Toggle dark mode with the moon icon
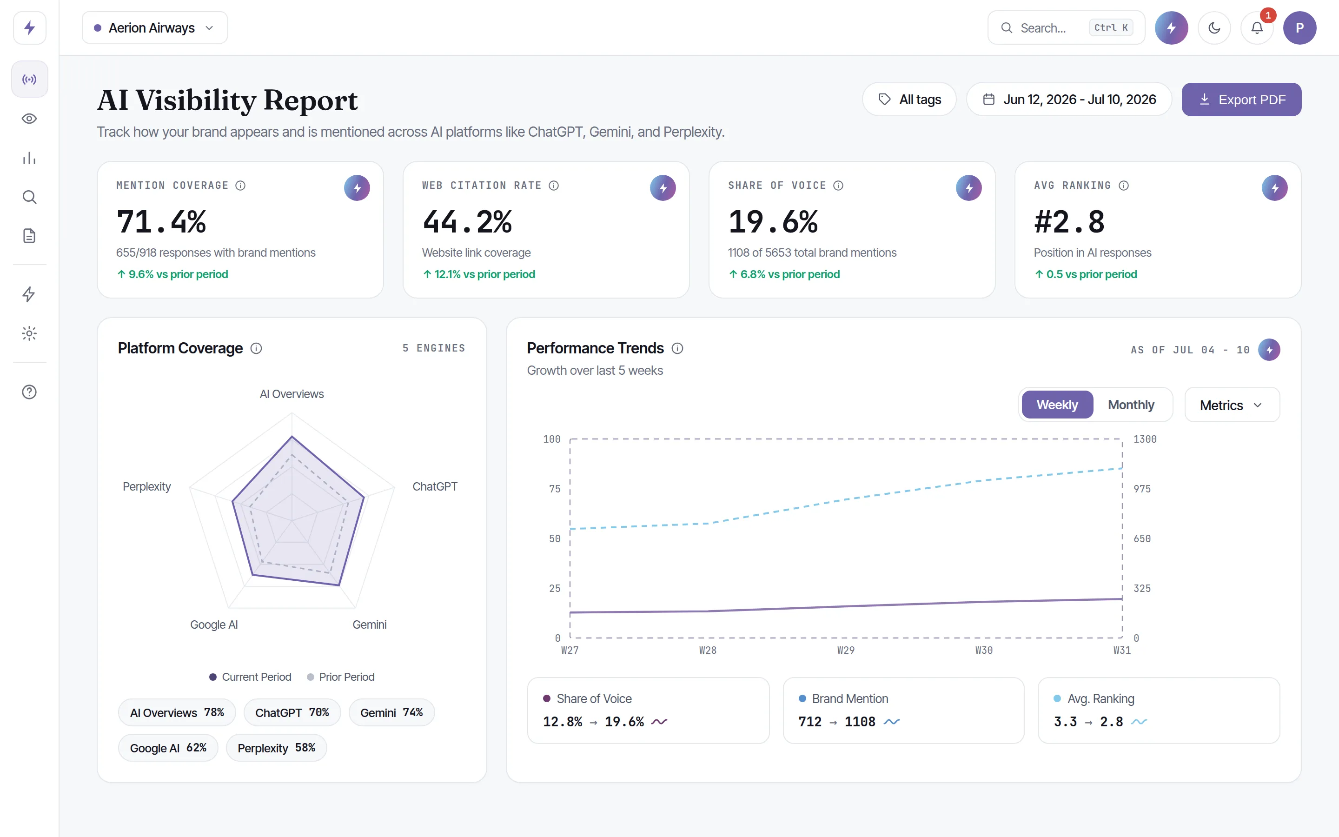Viewport: 1339px width, 837px height. [x=1214, y=28]
